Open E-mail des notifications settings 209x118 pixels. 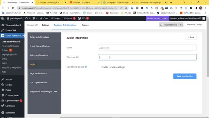(44, 46)
